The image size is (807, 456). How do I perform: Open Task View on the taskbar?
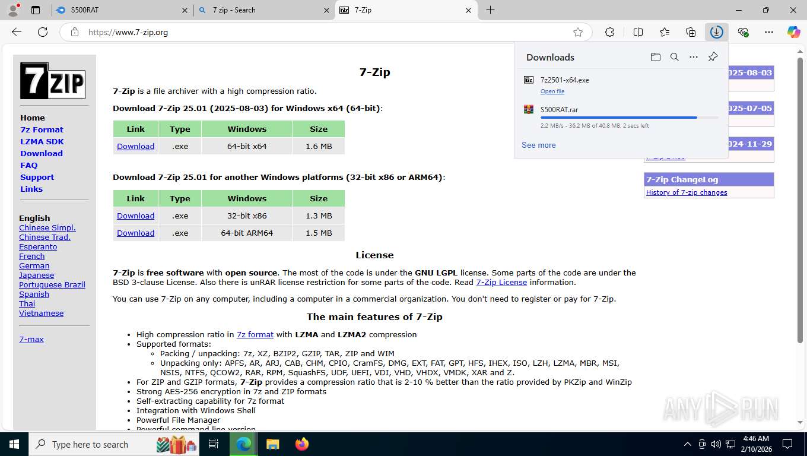tap(214, 444)
